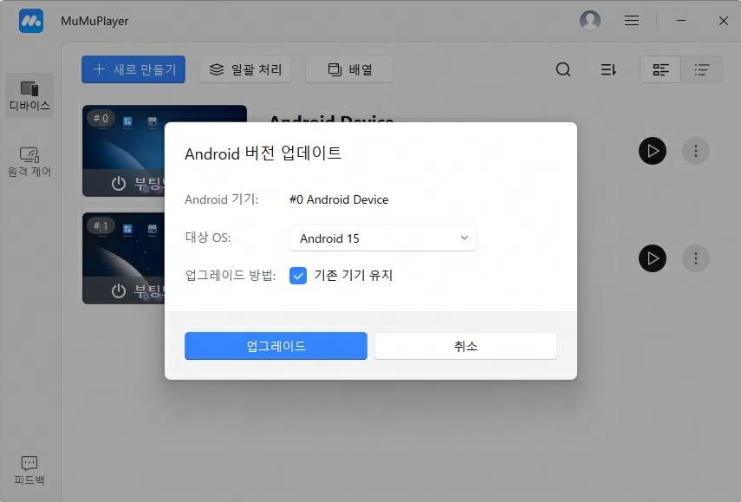Open the hamburger menu in title bar
The height and width of the screenshot is (502, 741).
pos(631,20)
